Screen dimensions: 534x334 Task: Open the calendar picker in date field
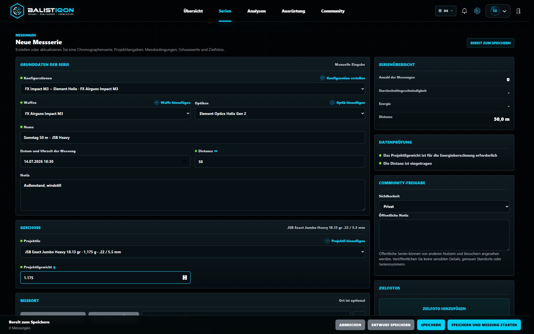[x=184, y=161]
